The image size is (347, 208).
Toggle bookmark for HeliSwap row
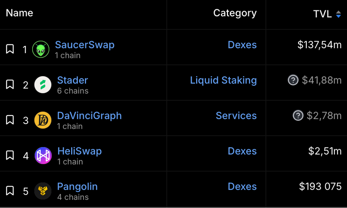pos(10,155)
